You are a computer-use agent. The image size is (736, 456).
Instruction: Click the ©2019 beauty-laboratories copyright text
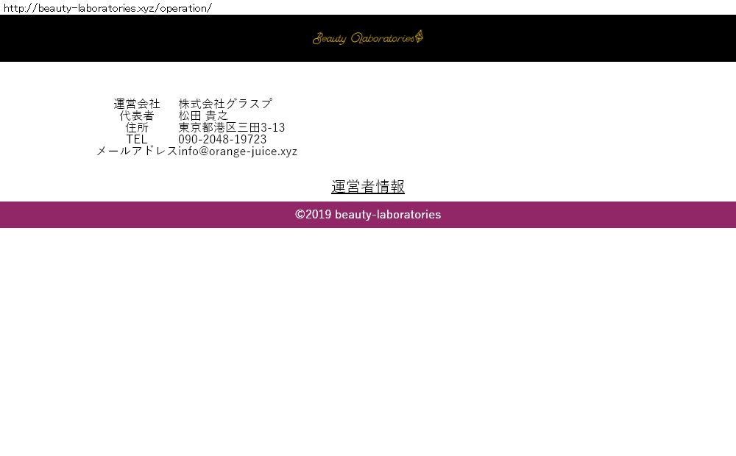pos(368,215)
